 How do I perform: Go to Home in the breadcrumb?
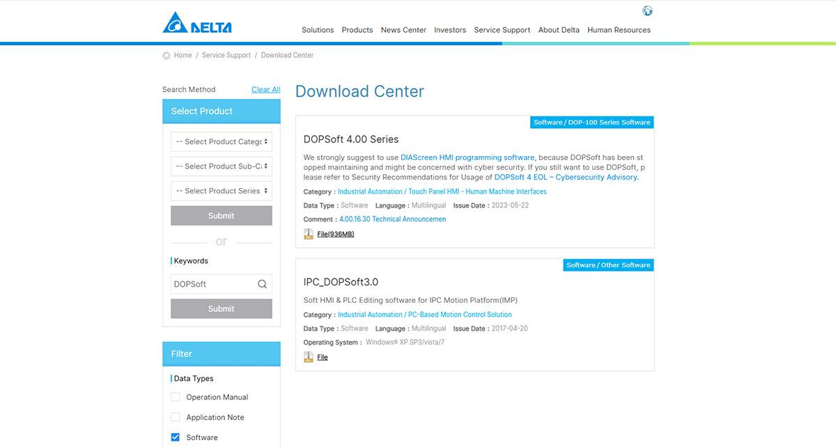point(183,56)
